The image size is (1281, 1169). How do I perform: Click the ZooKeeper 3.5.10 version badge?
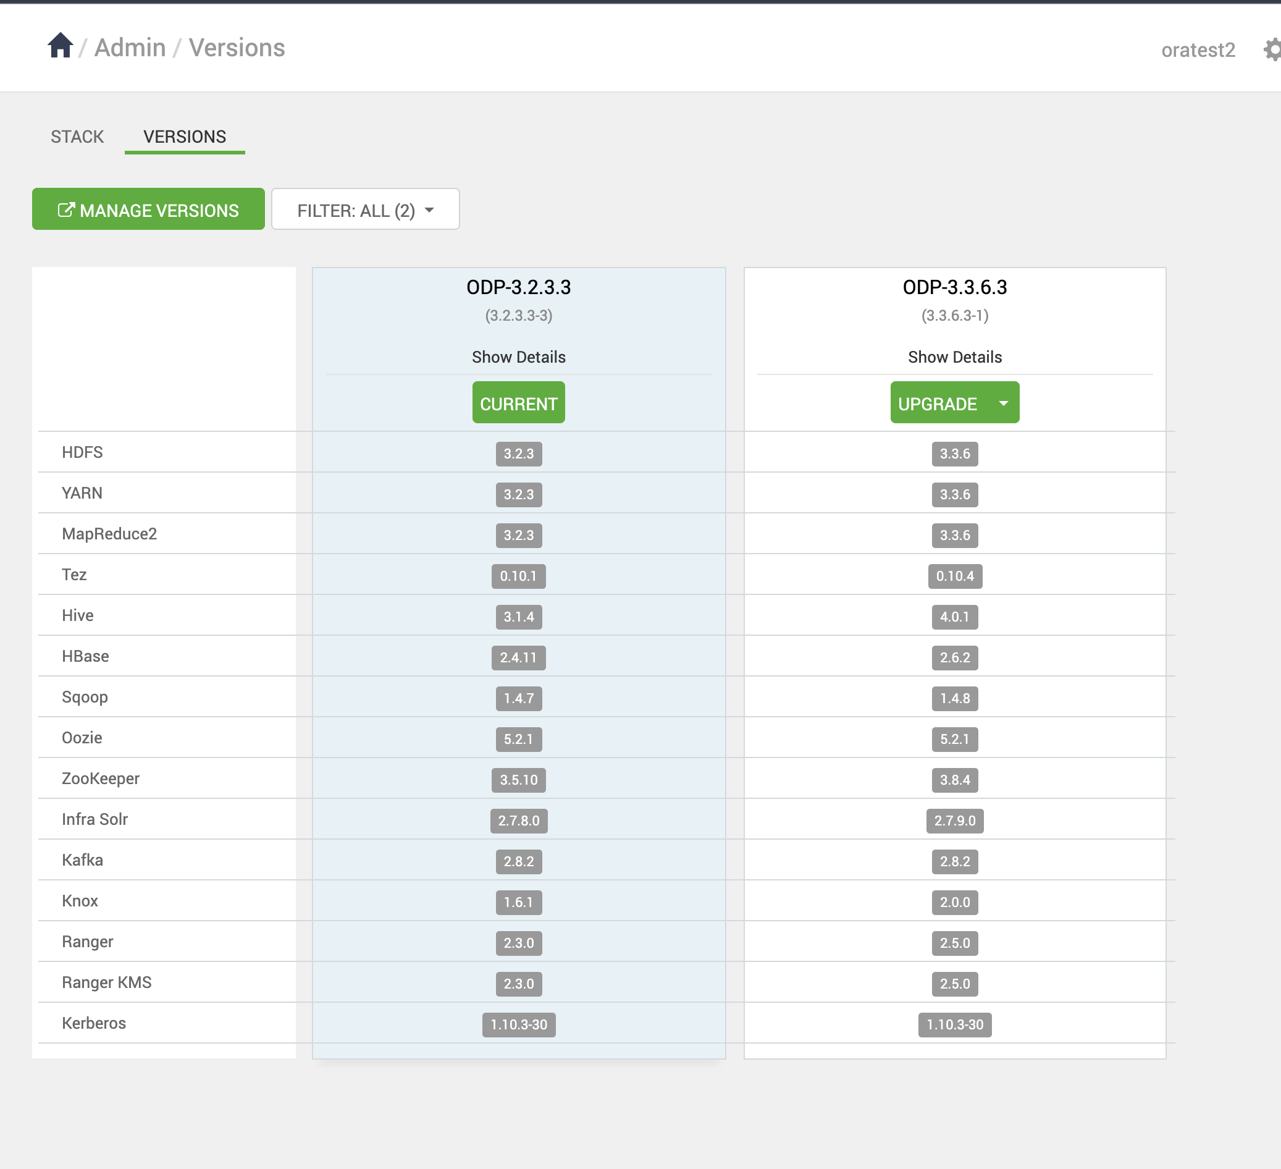518,780
